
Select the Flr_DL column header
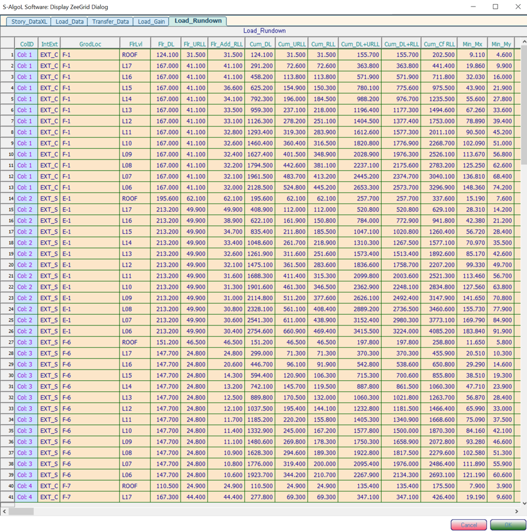point(166,44)
